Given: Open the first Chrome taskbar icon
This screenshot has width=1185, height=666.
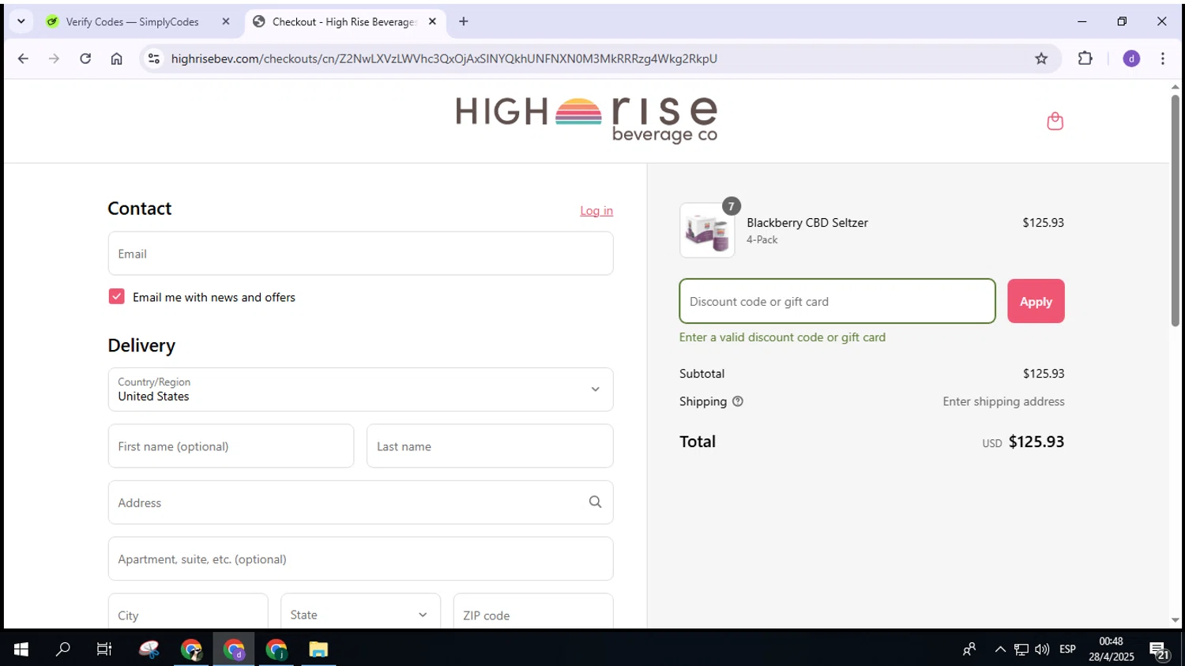Looking at the screenshot, I should [x=191, y=649].
